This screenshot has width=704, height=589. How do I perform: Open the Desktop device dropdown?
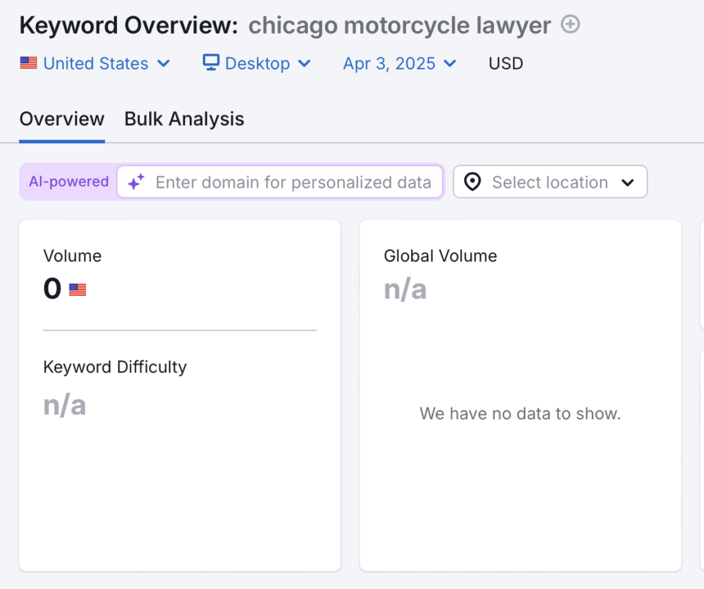258,63
